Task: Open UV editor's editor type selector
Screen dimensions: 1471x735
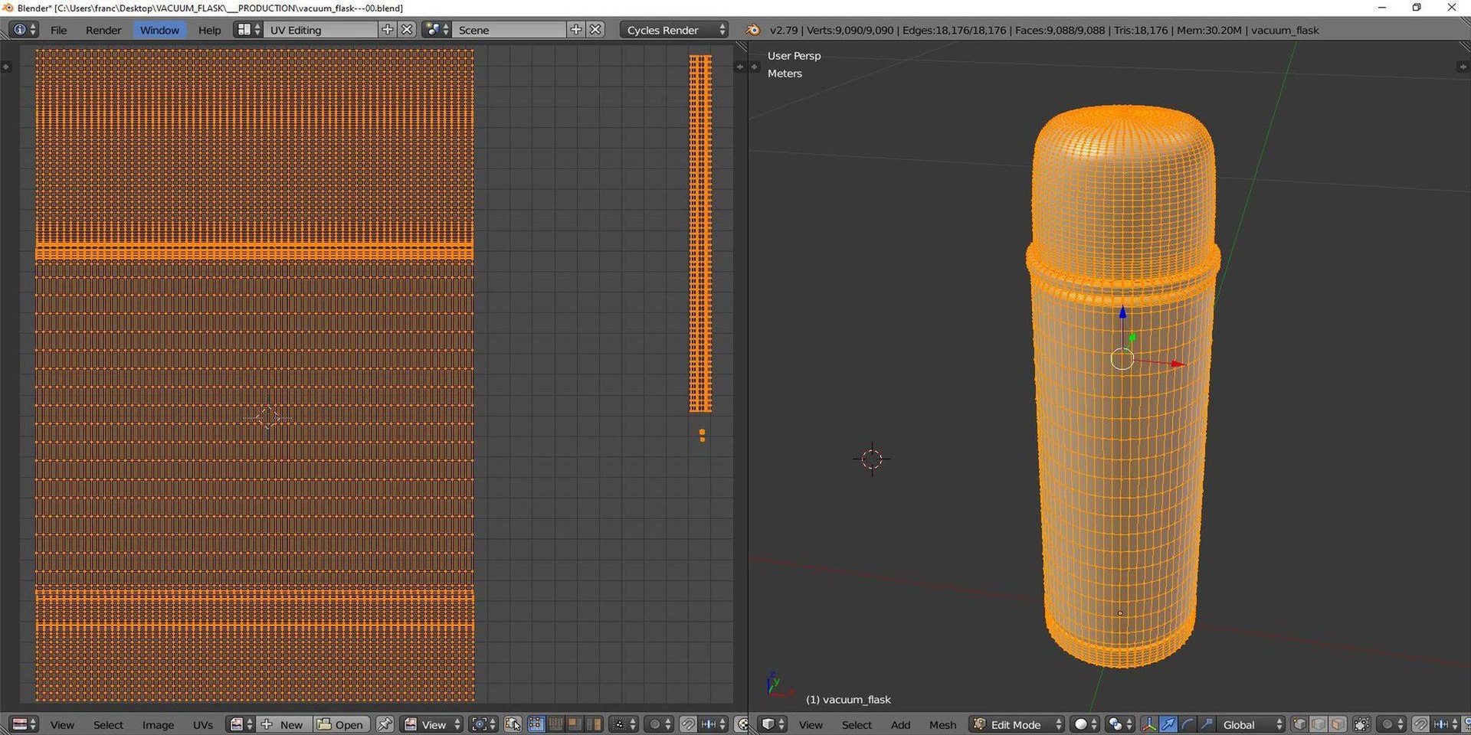Action: pos(25,724)
